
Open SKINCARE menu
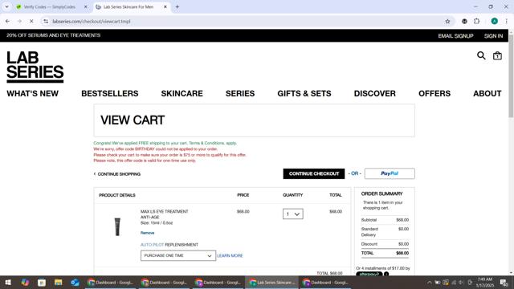[182, 94]
